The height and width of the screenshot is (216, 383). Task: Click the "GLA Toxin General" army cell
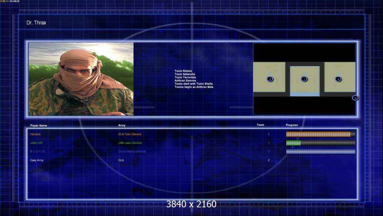(x=130, y=134)
